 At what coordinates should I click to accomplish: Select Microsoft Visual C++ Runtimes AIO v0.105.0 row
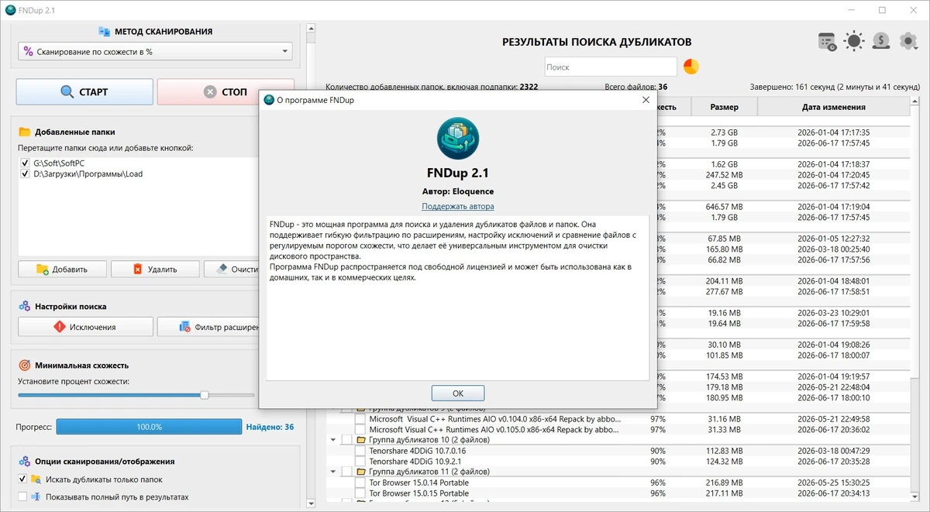pyautogui.click(x=493, y=430)
